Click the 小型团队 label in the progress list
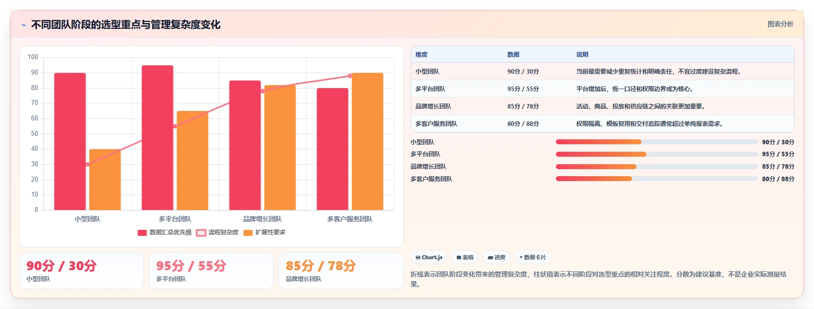Viewport: 814px width, 309px height. click(422, 142)
